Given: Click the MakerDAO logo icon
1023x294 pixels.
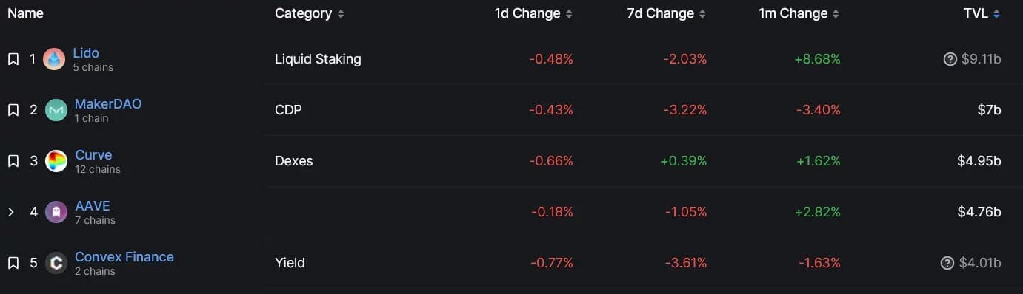Looking at the screenshot, I should (x=56, y=110).
